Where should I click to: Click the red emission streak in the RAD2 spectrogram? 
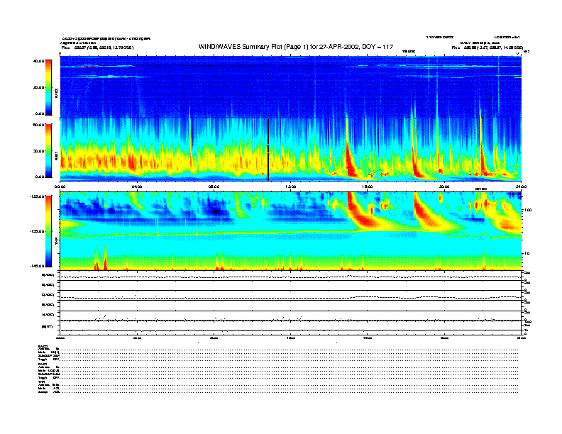pos(90,67)
